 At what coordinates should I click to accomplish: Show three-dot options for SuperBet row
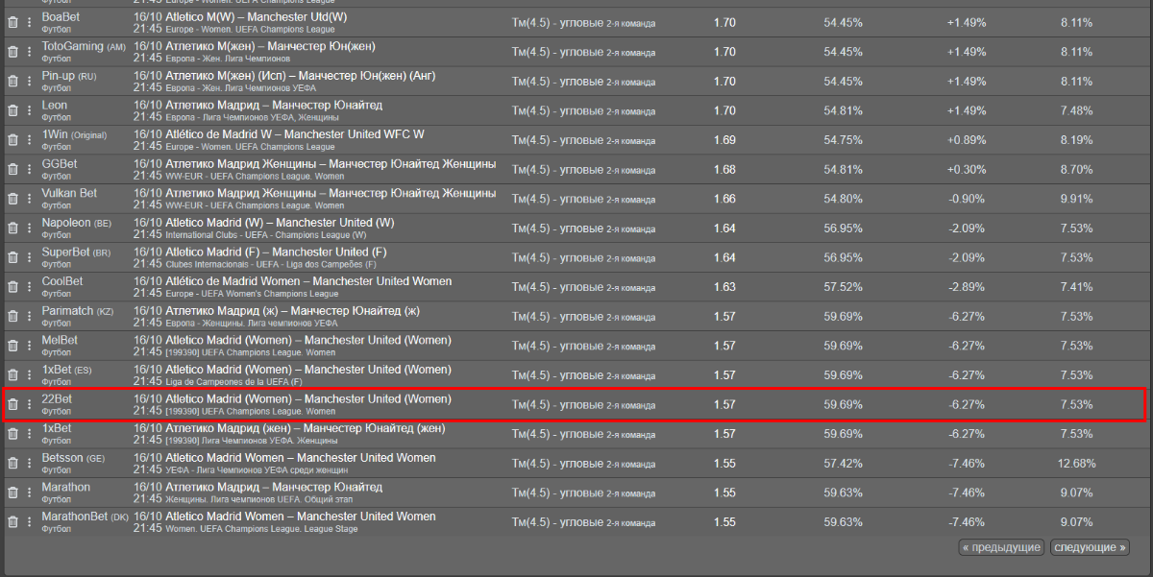click(x=29, y=257)
